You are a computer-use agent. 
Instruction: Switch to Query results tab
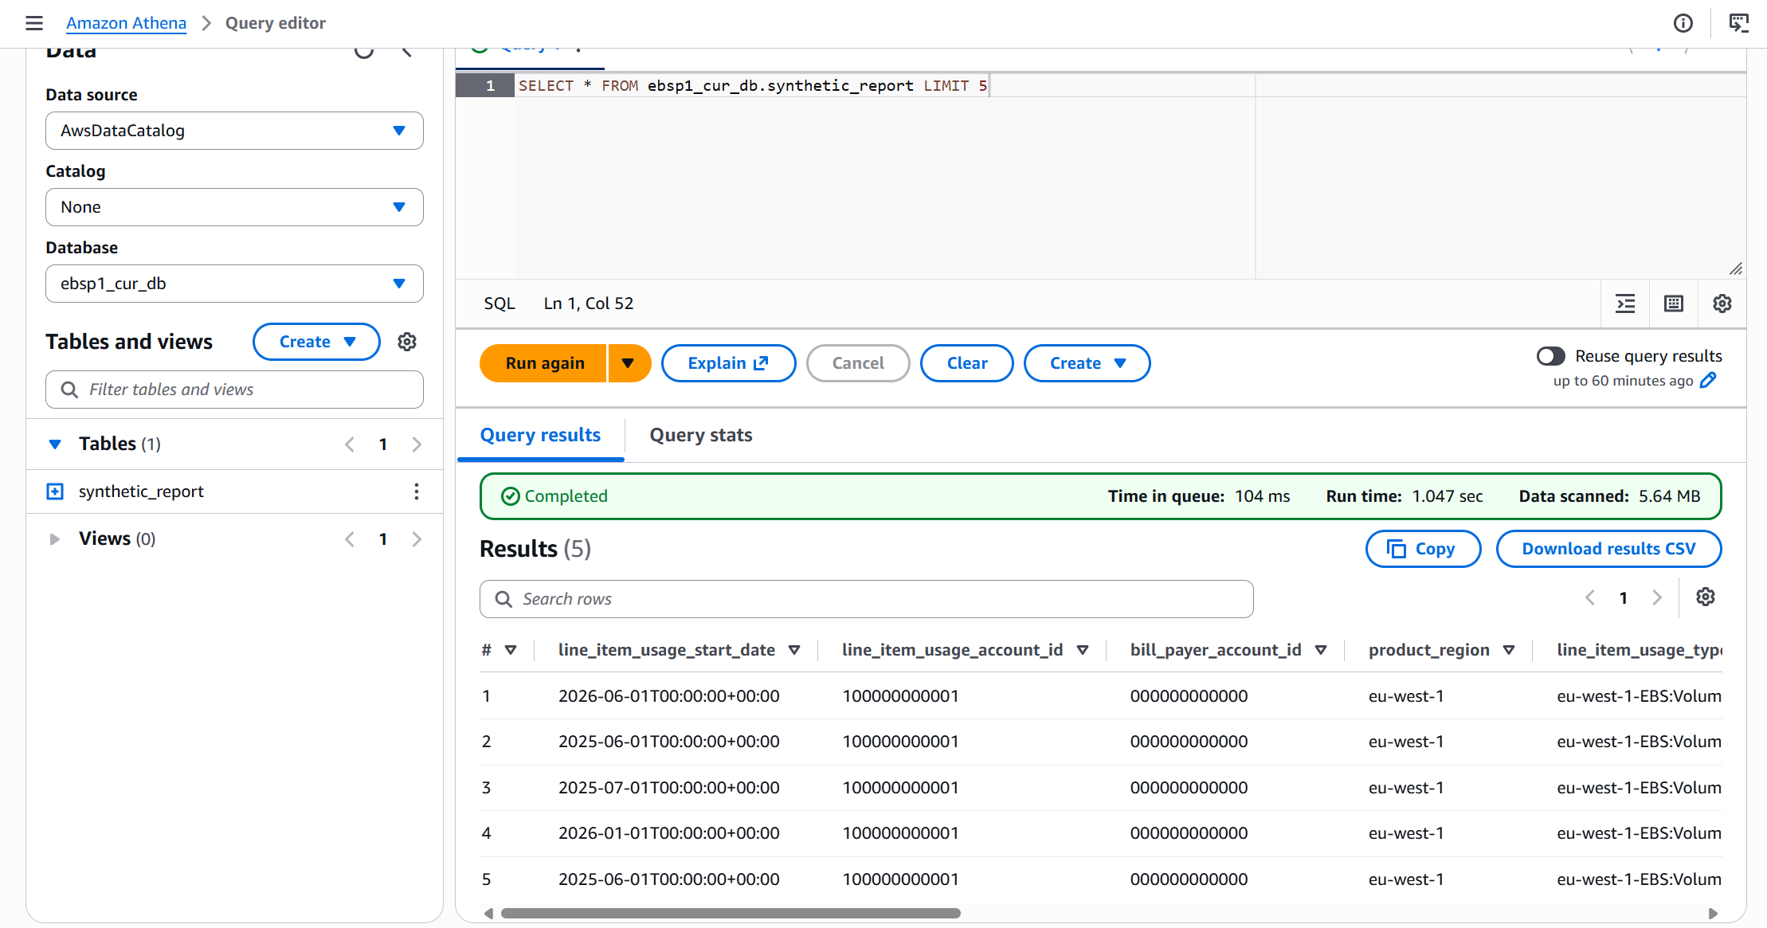click(540, 435)
